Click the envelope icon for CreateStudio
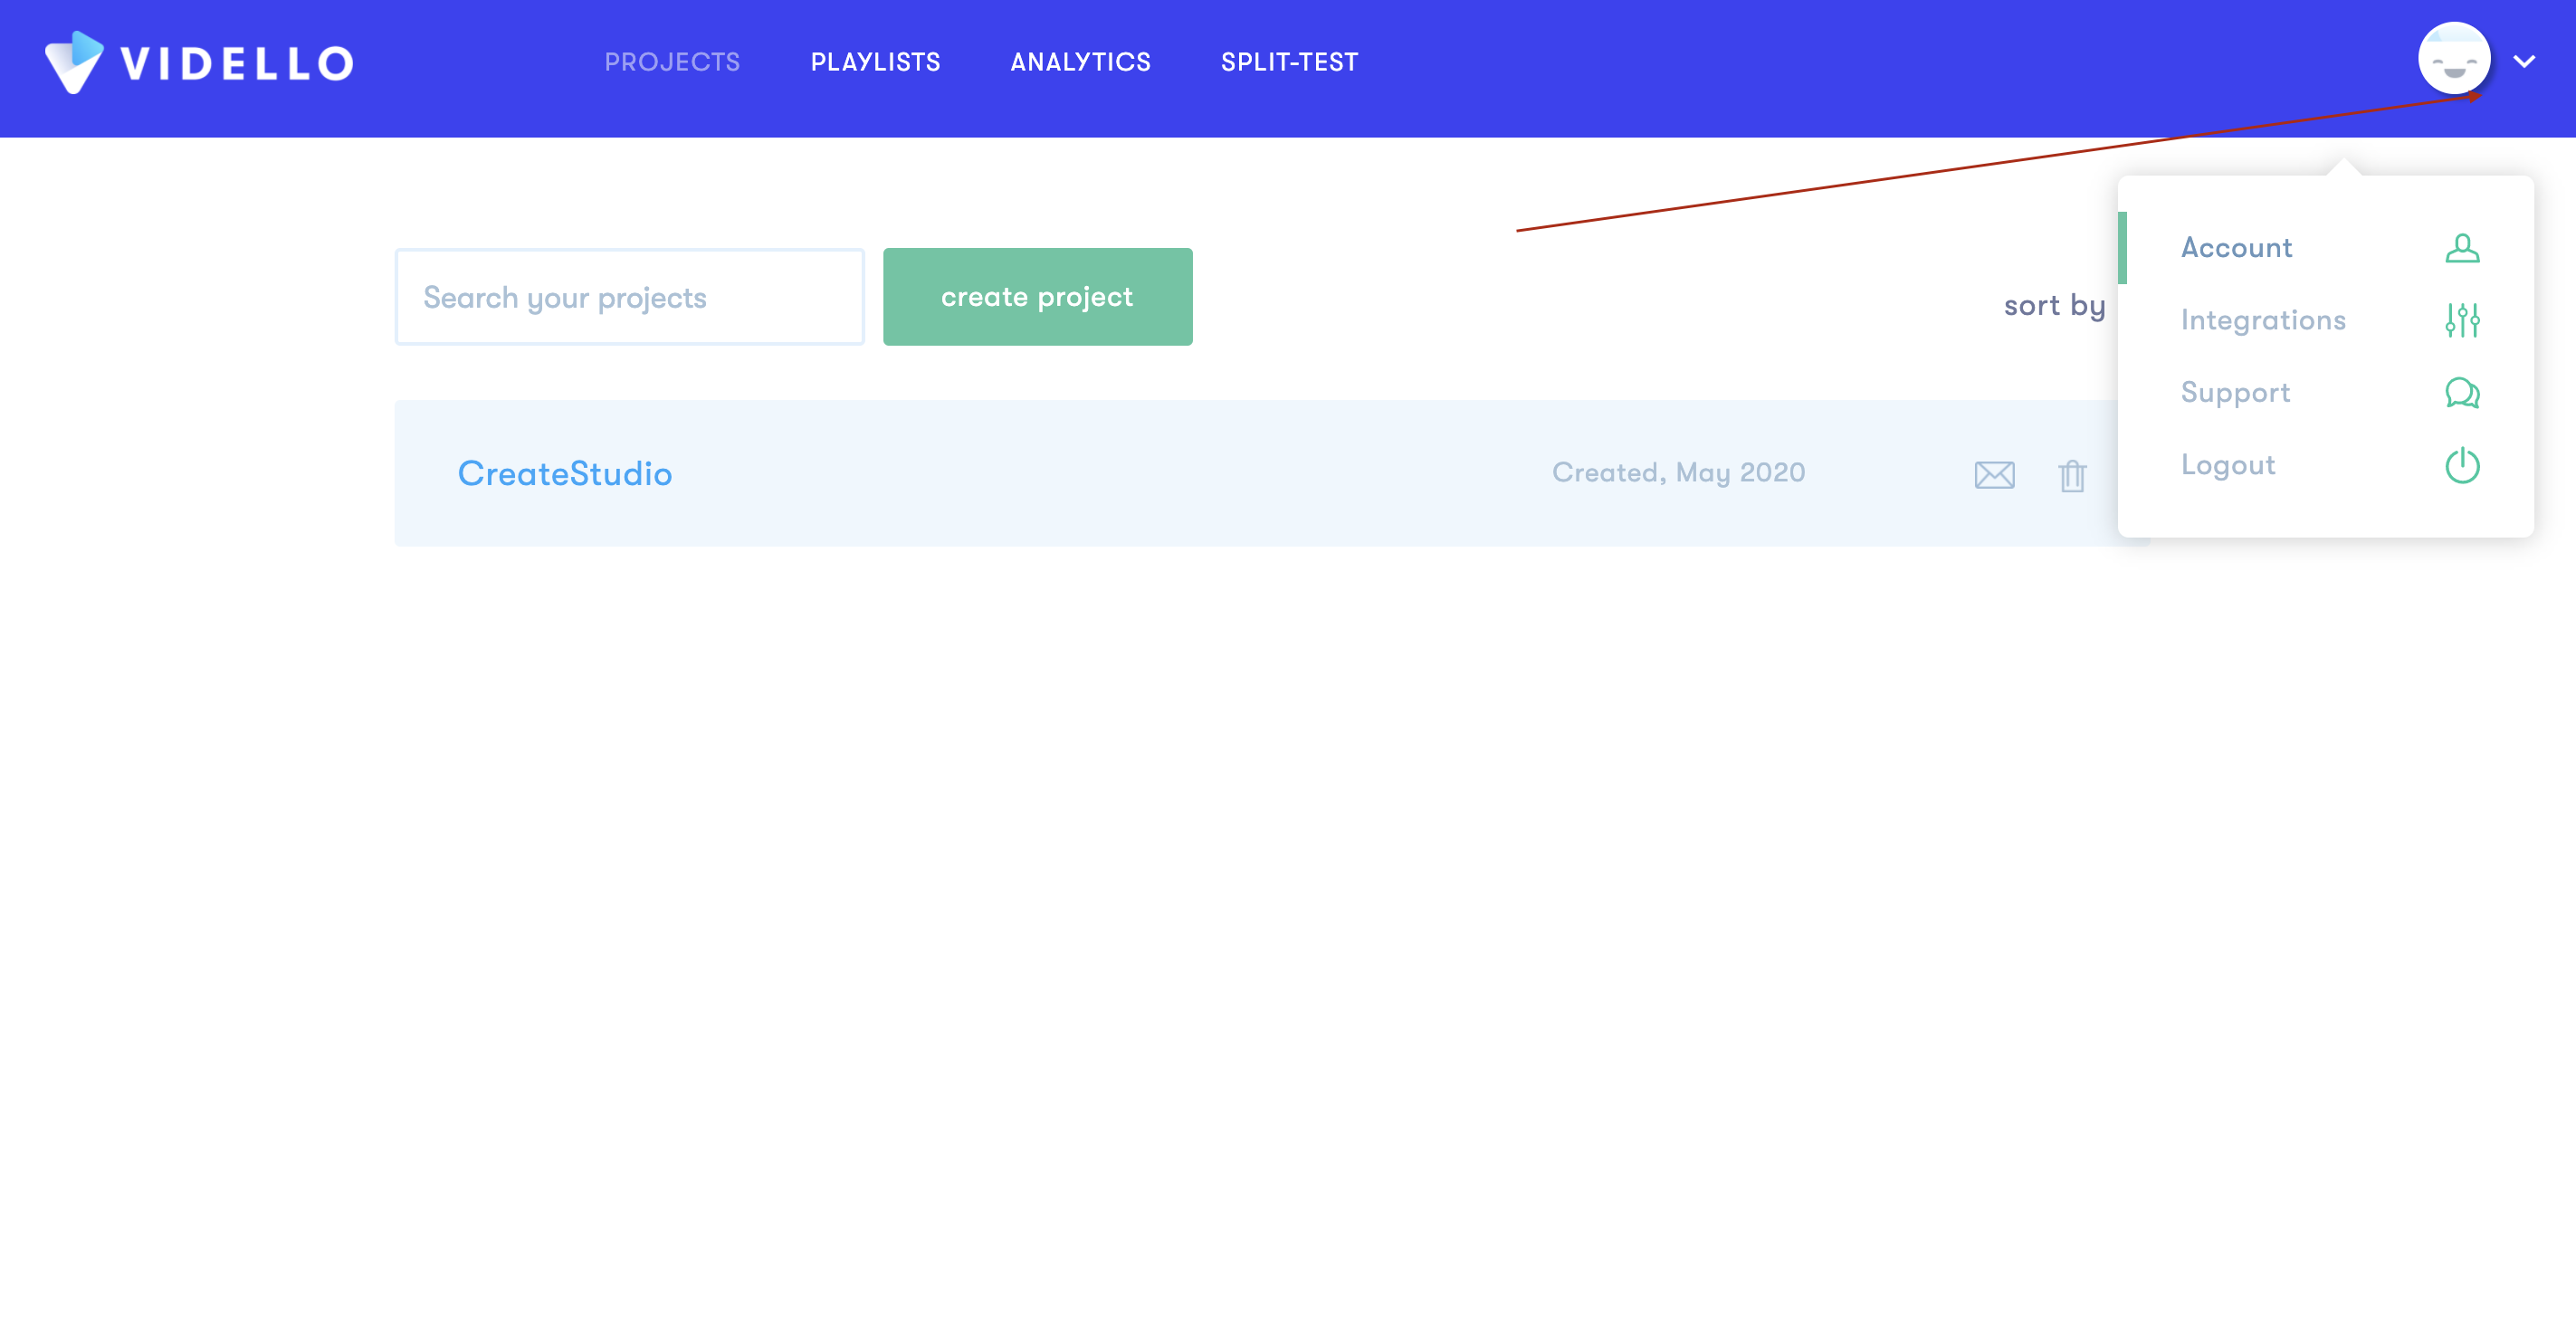2576x1343 pixels. [1994, 475]
